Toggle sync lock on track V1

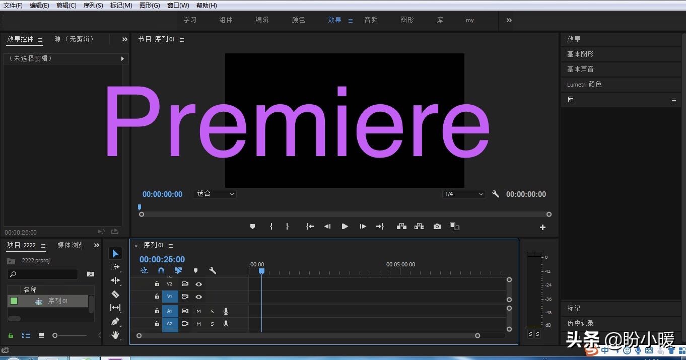click(185, 297)
